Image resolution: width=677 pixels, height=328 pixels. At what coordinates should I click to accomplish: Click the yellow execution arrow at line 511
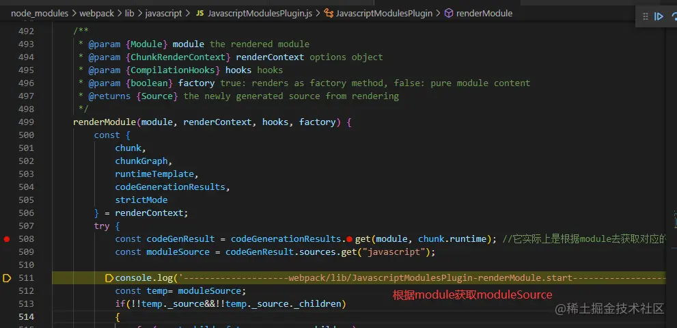pyautogui.click(x=6, y=278)
